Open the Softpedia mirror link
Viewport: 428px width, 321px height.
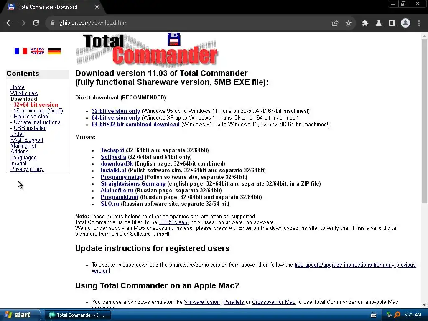(x=113, y=157)
